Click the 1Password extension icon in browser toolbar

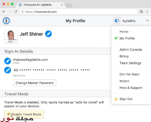point(141,12)
